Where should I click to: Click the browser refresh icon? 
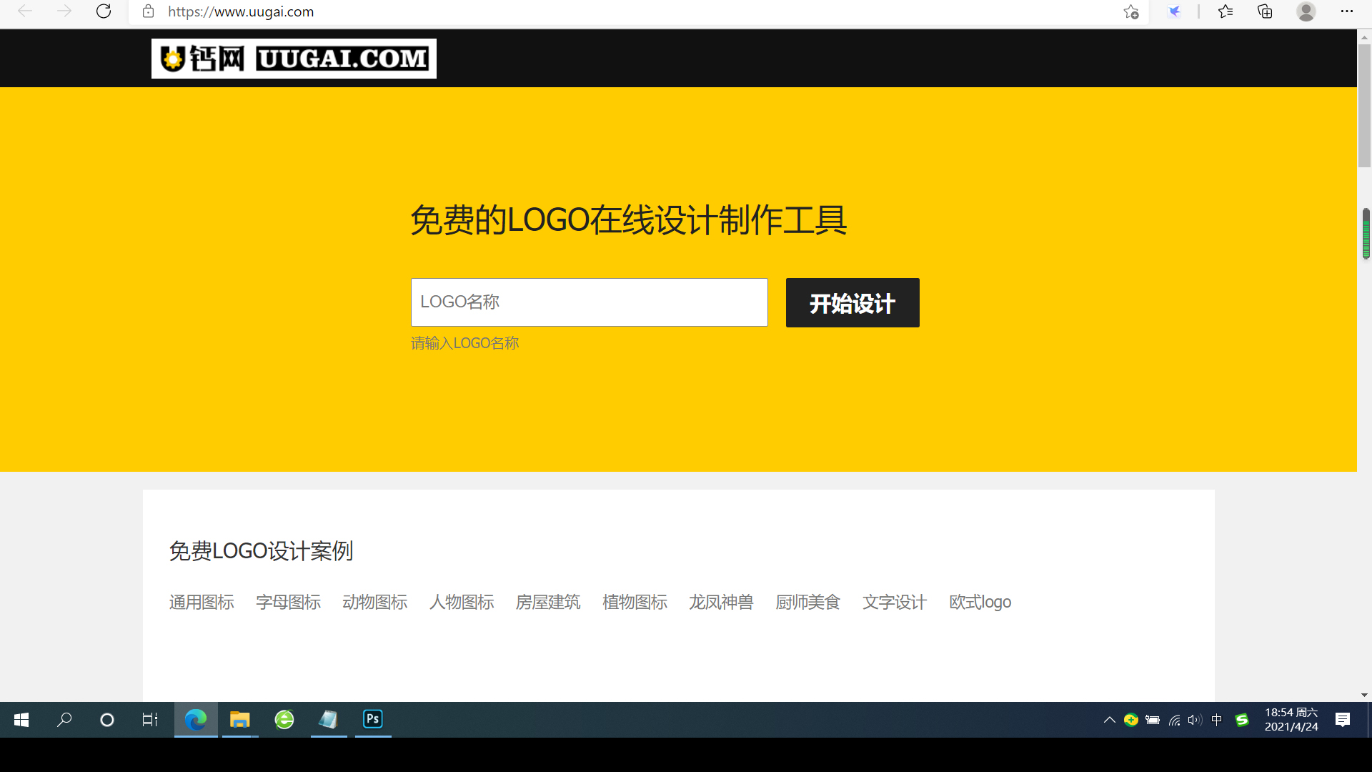click(104, 11)
